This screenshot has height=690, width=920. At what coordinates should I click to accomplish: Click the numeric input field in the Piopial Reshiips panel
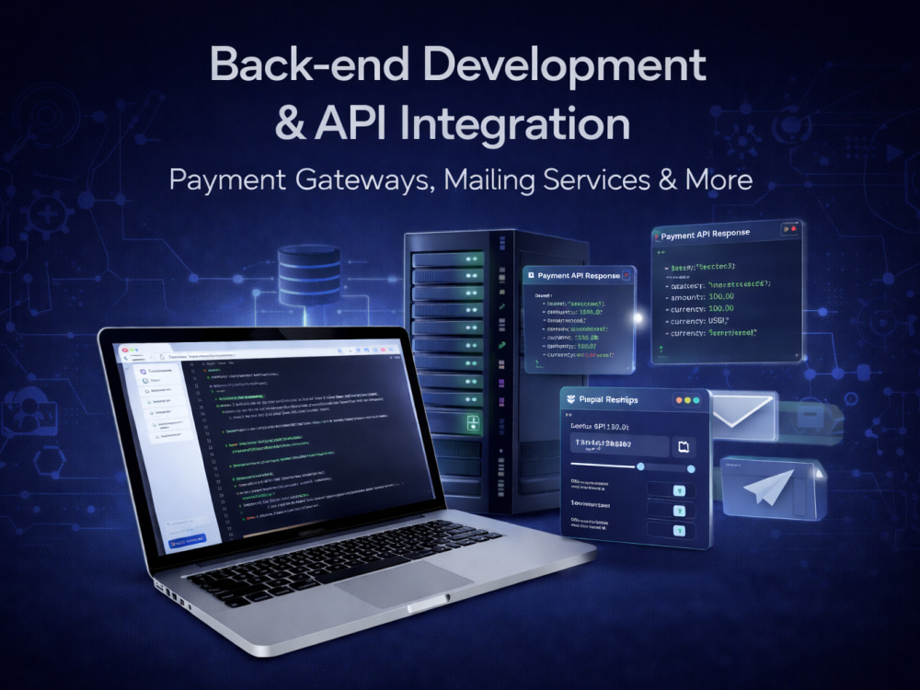[x=619, y=445]
